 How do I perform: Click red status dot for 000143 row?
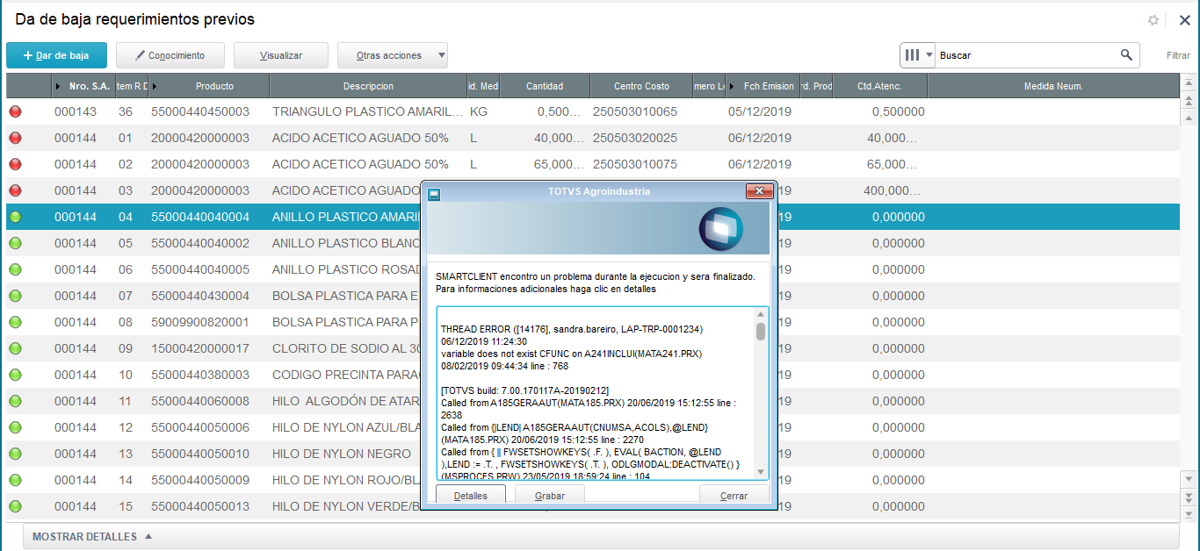coord(15,111)
